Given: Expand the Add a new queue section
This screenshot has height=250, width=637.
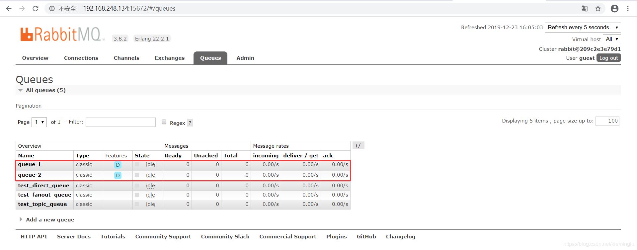Looking at the screenshot, I should [47, 220].
